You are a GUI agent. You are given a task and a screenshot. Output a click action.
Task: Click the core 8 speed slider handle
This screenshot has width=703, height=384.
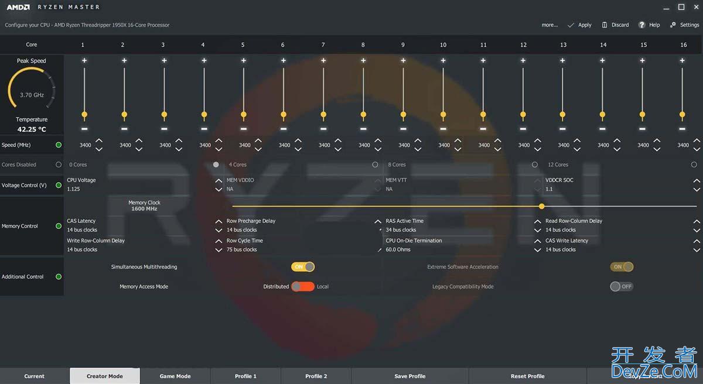363,114
